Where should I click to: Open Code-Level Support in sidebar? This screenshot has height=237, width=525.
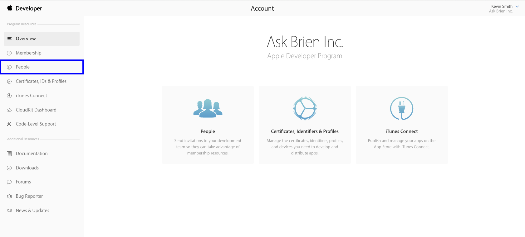[42, 124]
